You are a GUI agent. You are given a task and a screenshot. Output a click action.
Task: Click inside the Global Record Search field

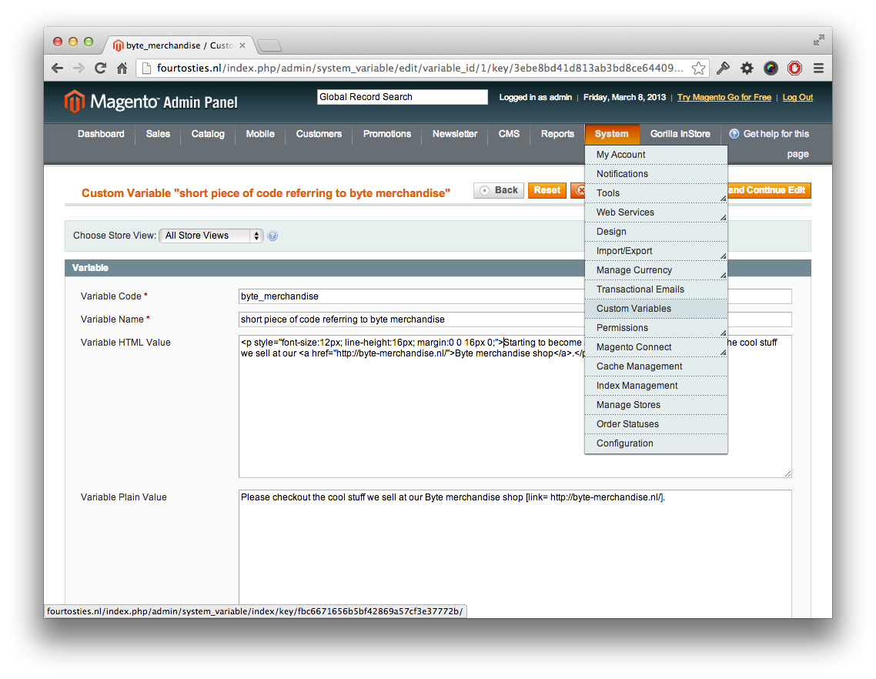(x=402, y=96)
